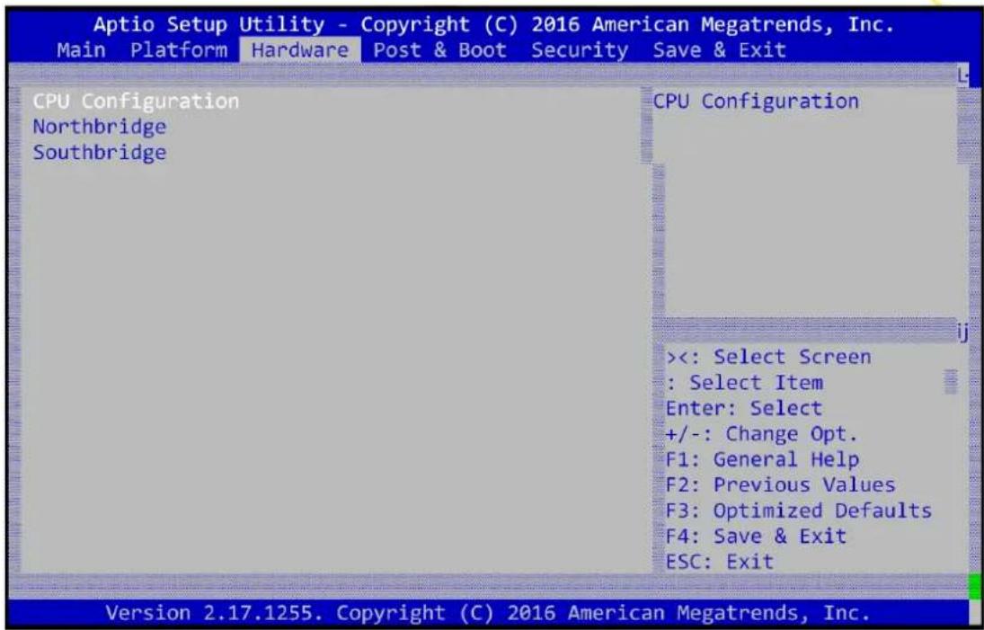Click the '><: Select Screen' hint

(x=768, y=357)
